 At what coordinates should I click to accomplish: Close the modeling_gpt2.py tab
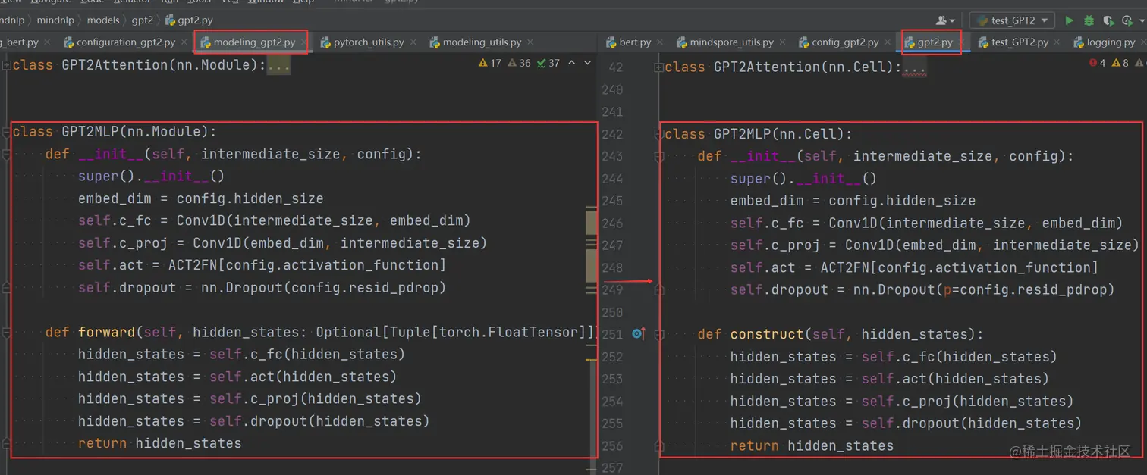click(x=303, y=42)
